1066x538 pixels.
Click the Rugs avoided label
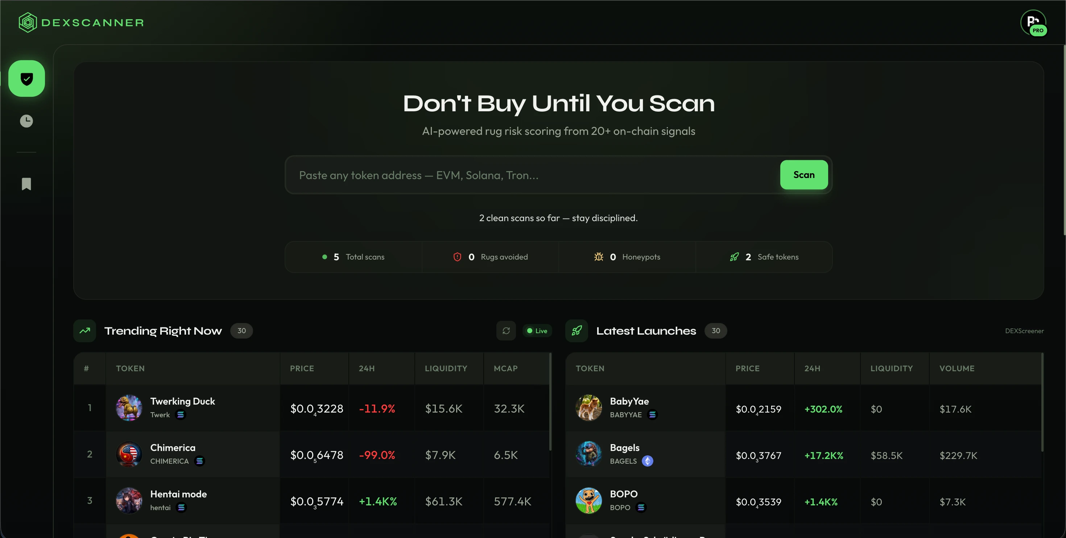point(504,257)
